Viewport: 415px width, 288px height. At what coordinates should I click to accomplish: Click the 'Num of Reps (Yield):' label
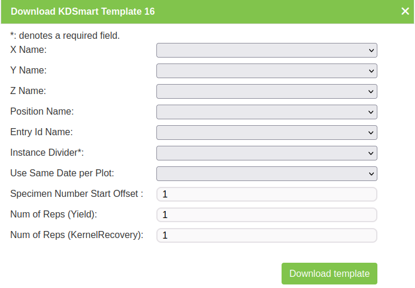pos(54,215)
